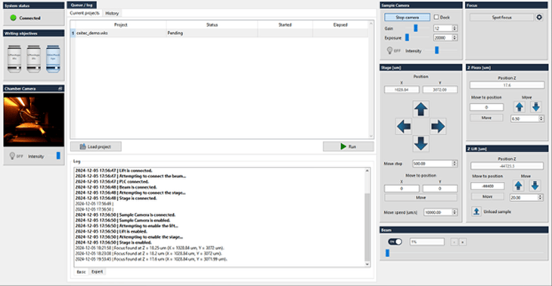Switch log to the Expert tab
The width and height of the screenshot is (552, 286).
pyautogui.click(x=96, y=272)
